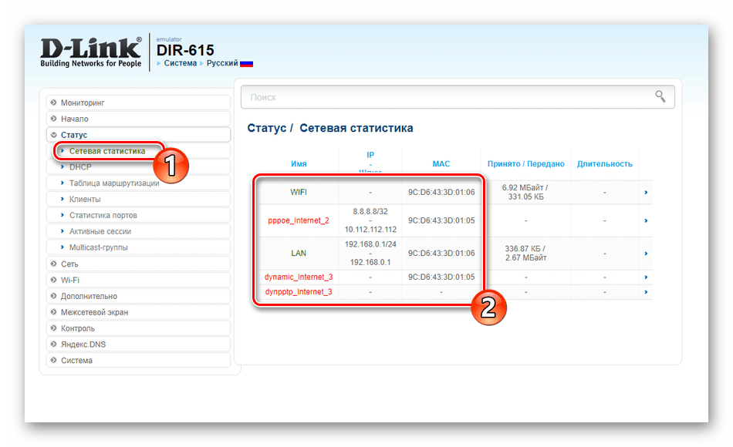This screenshot has height=447, width=733.
Task: Expand the Сеть menu section
Action: pos(138,264)
